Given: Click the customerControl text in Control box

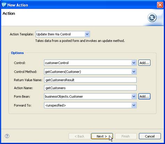Looking at the screenshot, I should (57, 63).
